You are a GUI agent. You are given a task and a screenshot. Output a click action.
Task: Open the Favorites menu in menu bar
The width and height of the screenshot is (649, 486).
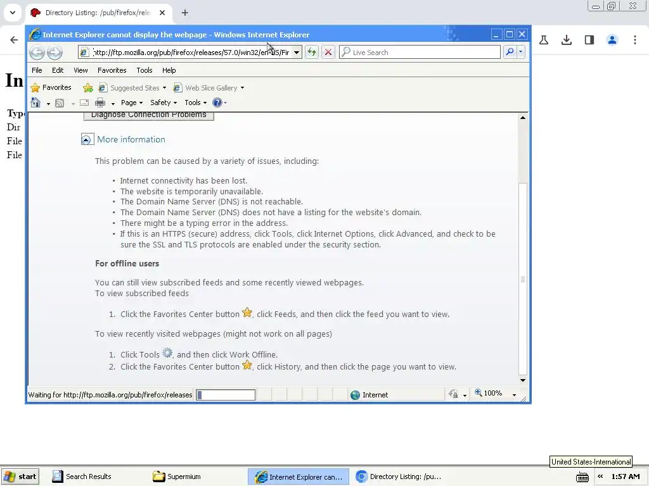112,70
